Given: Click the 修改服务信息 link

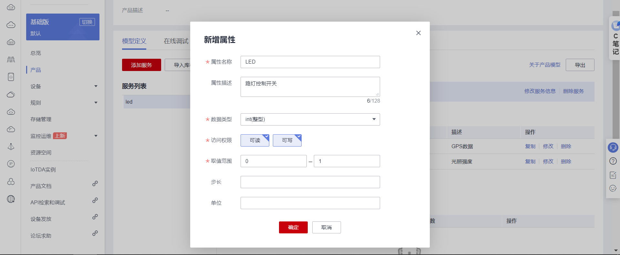Looking at the screenshot, I should tap(540, 91).
